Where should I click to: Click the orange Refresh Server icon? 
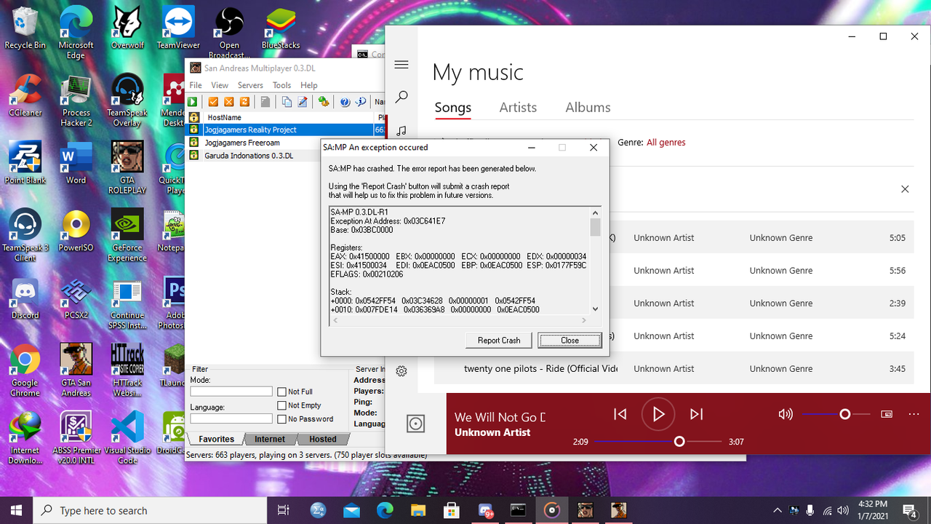[x=244, y=102]
